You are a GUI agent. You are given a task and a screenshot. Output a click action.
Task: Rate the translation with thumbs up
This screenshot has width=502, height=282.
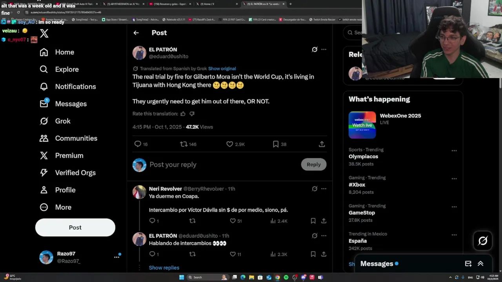click(x=183, y=114)
